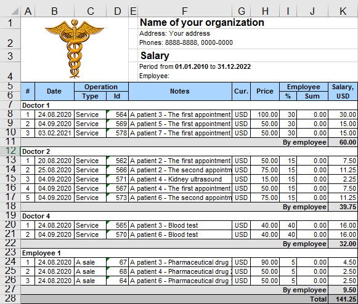358x304 pixels.
Task: Click Id cell '564'
Action: (117, 114)
